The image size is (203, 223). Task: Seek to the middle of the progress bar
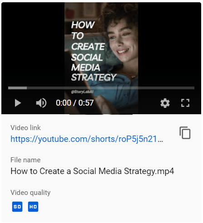(x=101, y=88)
